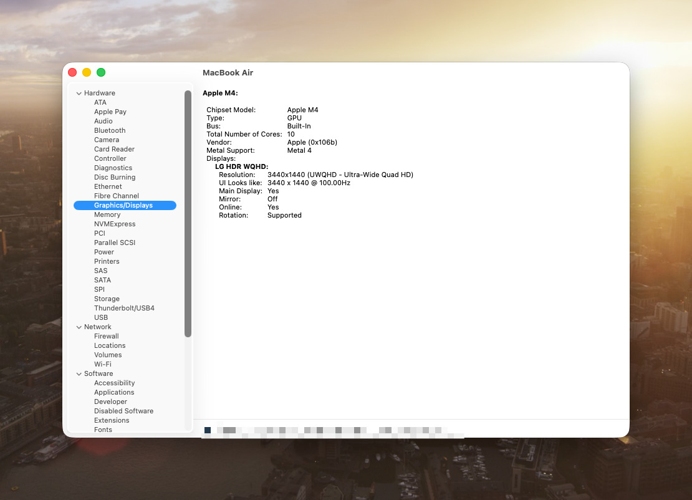Click the MacBook Air window title
This screenshot has height=500, width=692.
pyautogui.click(x=228, y=73)
